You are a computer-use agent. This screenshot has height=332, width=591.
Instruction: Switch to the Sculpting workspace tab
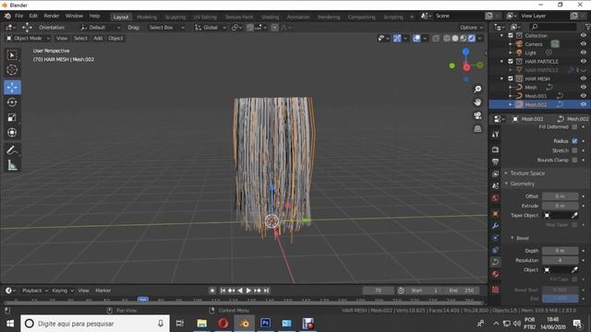pos(175,17)
